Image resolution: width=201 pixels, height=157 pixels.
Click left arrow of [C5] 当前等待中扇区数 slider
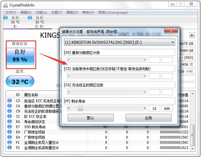click(x=69, y=76)
